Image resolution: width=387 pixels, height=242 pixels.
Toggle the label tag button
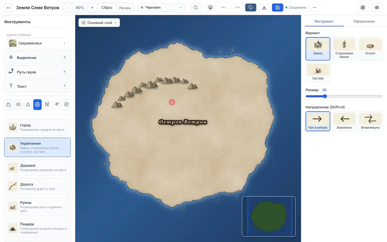[251, 7]
